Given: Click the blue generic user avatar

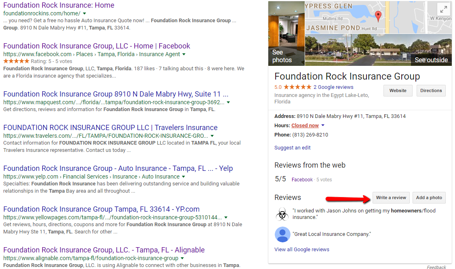Looking at the screenshot, I should click(x=282, y=235).
